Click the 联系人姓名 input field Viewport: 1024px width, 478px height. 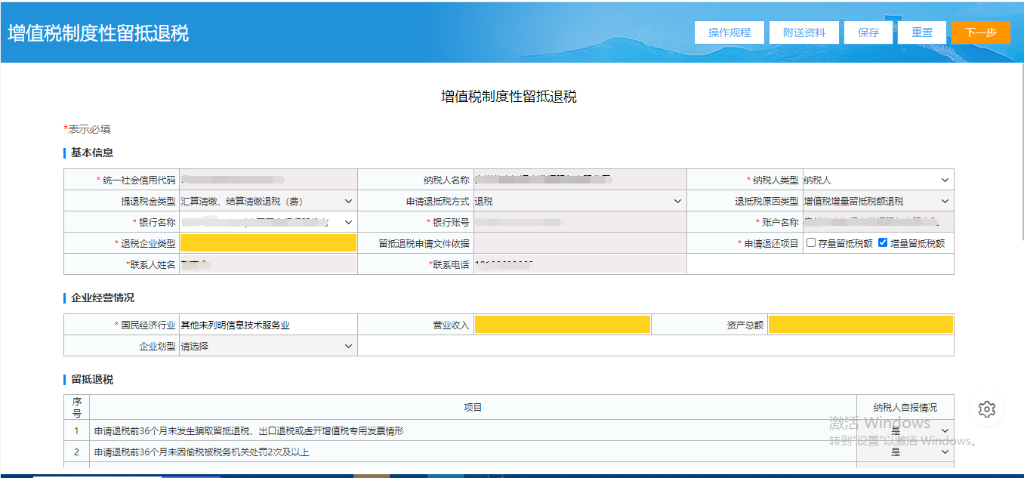[x=267, y=264]
